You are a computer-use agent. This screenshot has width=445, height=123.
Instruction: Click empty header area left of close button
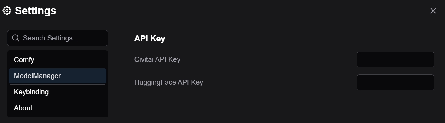(264, 11)
